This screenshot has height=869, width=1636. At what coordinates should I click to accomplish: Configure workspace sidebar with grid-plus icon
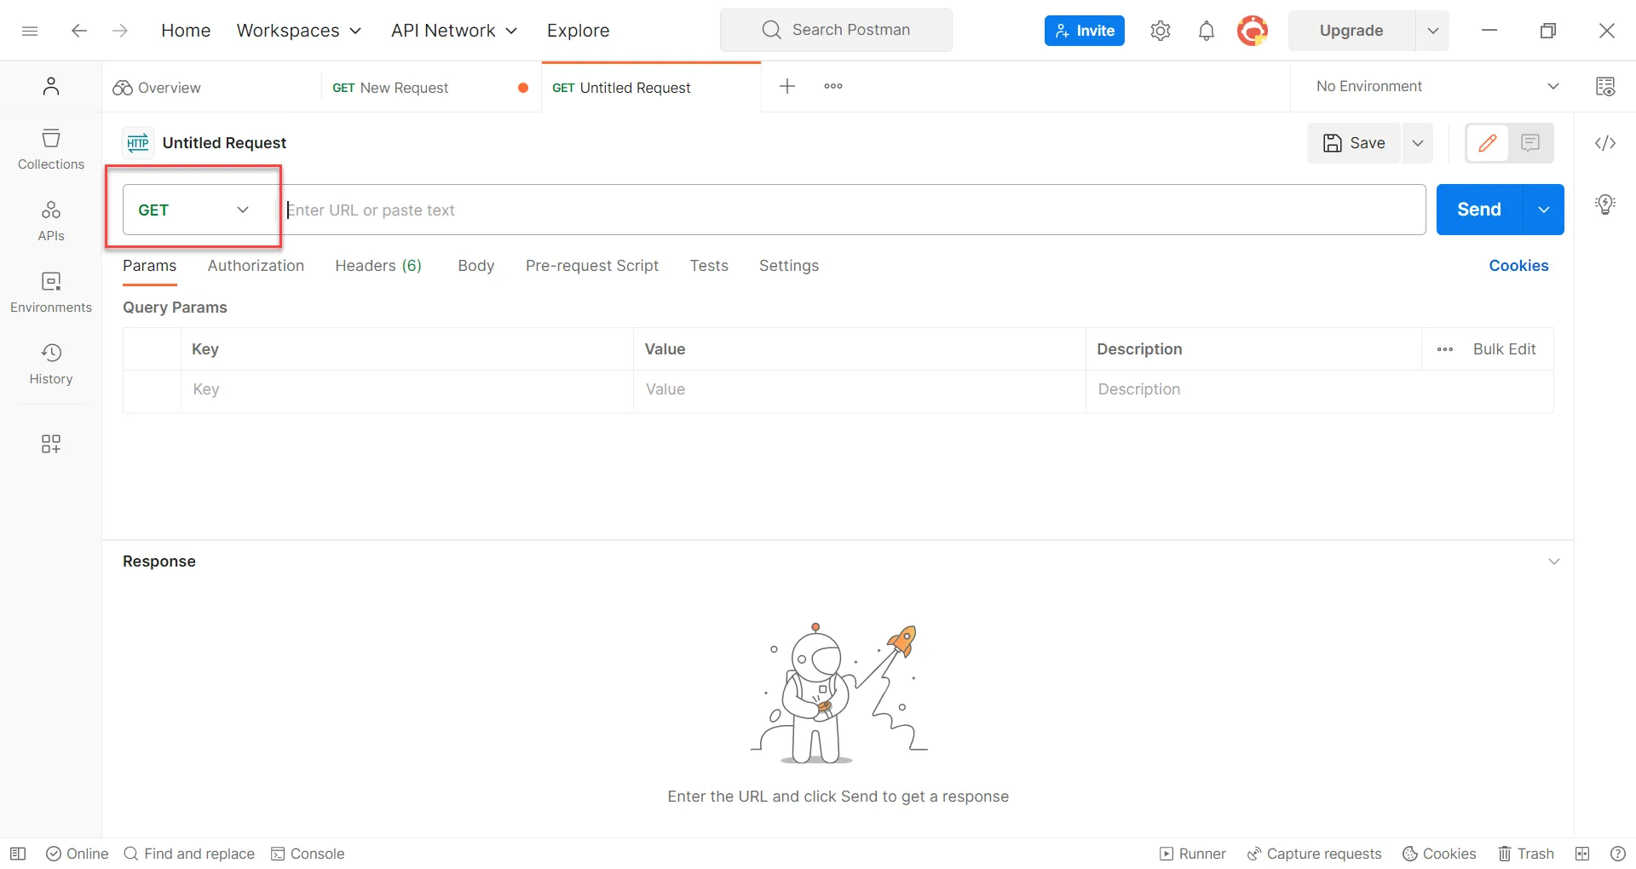pyautogui.click(x=51, y=444)
